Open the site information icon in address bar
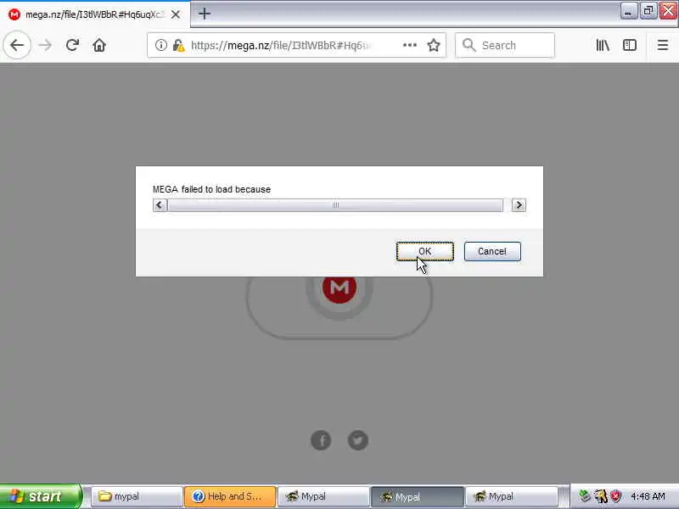This screenshot has height=509, width=679. pyautogui.click(x=160, y=45)
